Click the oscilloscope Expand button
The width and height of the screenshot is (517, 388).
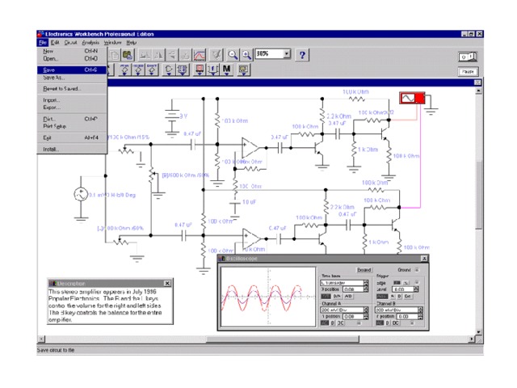364,270
